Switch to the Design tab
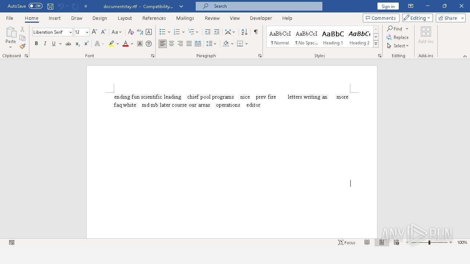The width and height of the screenshot is (470, 264). [100, 18]
